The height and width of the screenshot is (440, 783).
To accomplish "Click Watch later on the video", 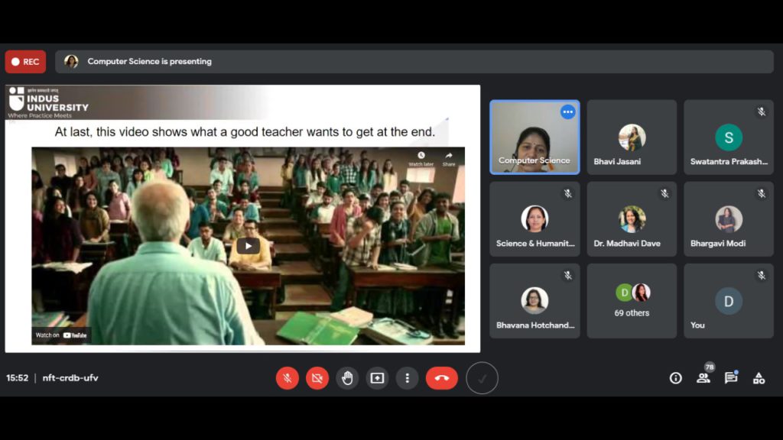I will pos(421,159).
